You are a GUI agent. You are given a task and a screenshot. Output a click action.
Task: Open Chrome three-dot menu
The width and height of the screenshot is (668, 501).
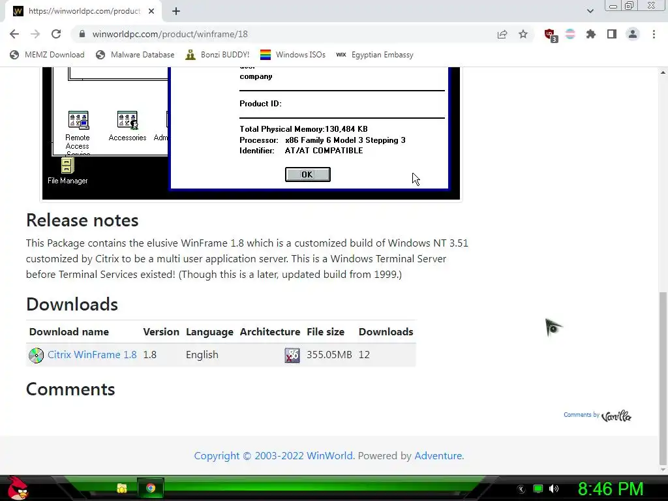pyautogui.click(x=654, y=34)
